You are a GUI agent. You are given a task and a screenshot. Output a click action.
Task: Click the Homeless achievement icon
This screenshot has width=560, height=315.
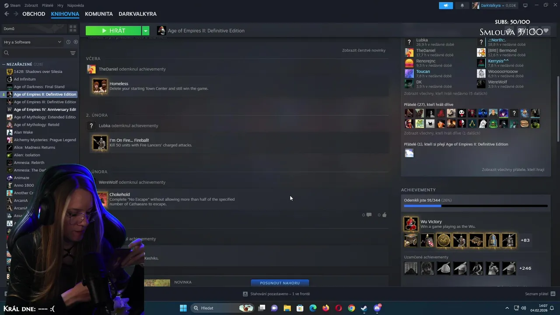[x=100, y=86]
